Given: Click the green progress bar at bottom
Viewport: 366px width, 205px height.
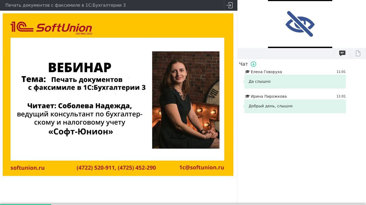Looking at the screenshot, I should tap(25, 204).
